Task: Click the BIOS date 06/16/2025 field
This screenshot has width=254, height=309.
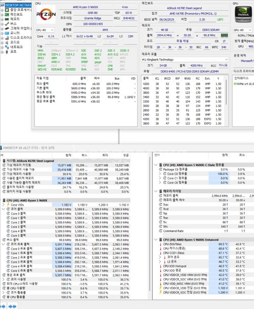Action: click(167, 20)
